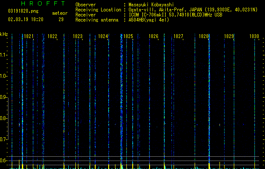Click the 0.6 frequency axis label

[3, 161]
